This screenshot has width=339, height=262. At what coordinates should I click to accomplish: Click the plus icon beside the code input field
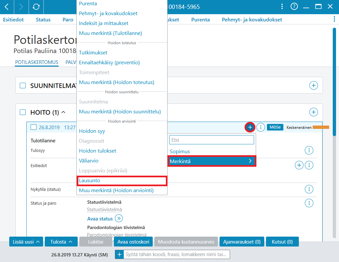click(119, 254)
